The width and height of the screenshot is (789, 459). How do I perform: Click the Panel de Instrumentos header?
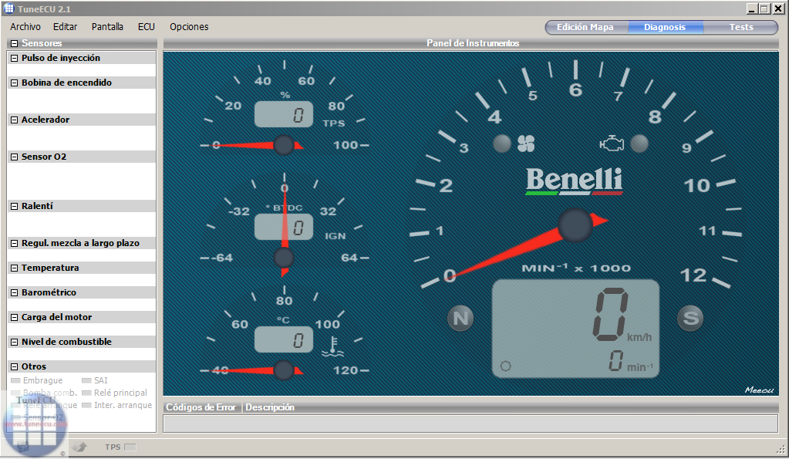pyautogui.click(x=473, y=43)
